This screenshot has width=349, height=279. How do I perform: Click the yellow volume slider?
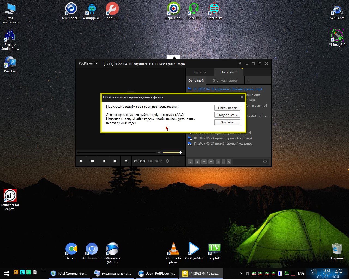point(172,153)
